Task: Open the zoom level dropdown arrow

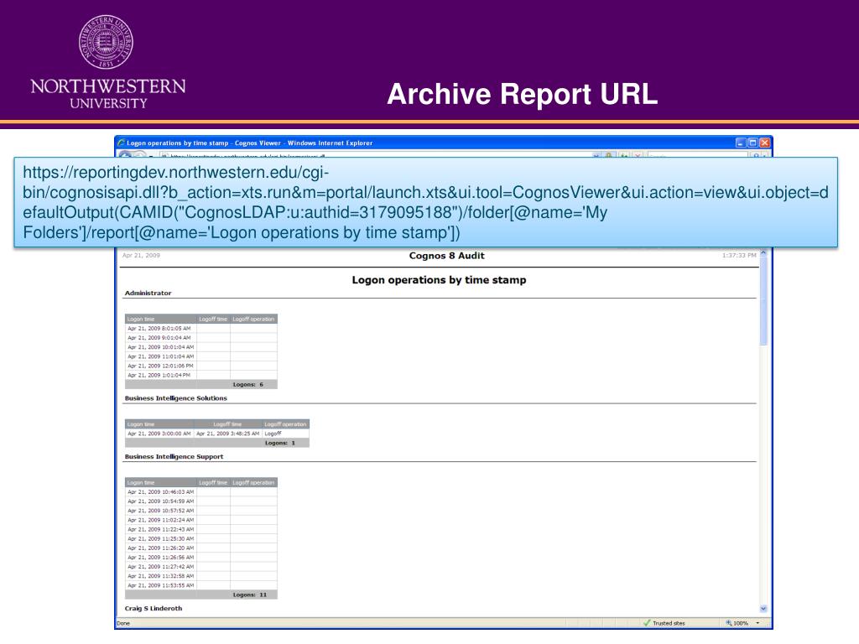Action: (757, 623)
